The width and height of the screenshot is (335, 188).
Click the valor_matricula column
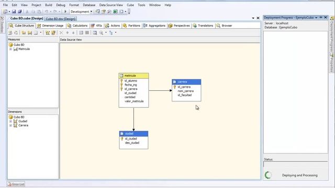tap(134, 101)
